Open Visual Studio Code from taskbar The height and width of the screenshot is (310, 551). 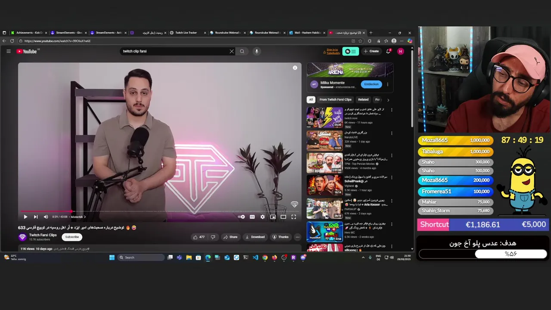click(255, 257)
